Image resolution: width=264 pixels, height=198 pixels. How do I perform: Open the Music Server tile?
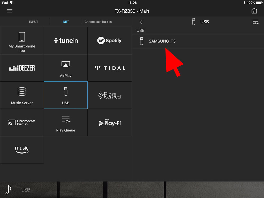(x=22, y=95)
